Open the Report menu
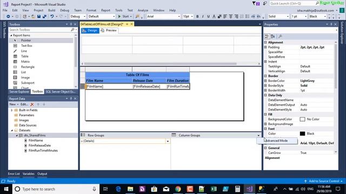Viewport: 346px width, 194px height. point(105,10)
